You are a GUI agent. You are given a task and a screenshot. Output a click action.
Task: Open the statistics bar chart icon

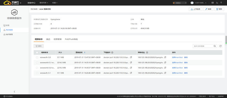(217, 3)
